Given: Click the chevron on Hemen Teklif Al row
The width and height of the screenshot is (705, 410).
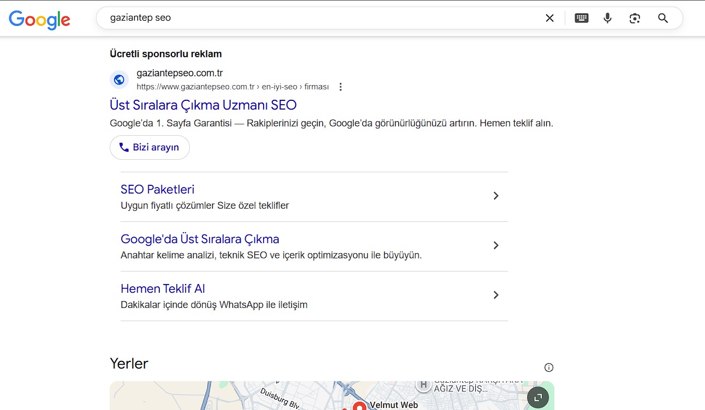Looking at the screenshot, I should (495, 295).
